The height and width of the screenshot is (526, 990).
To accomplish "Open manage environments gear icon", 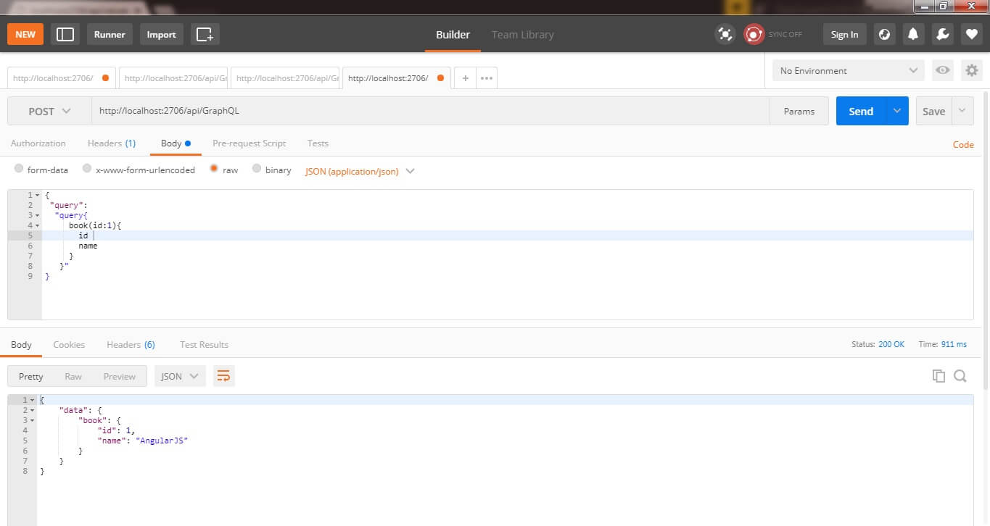I will 971,70.
